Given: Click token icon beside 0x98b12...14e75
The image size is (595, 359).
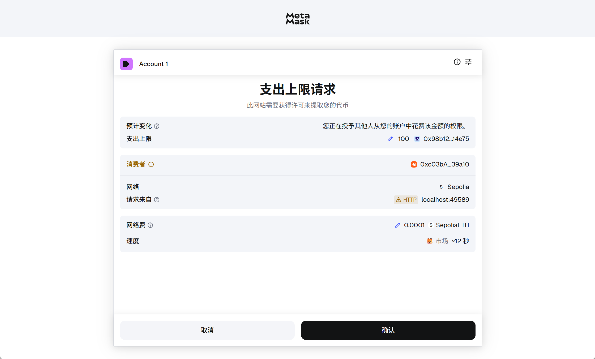Looking at the screenshot, I should 417,139.
